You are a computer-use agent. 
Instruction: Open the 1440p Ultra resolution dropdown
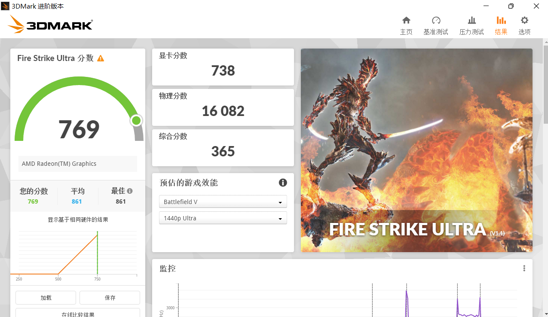pos(223,218)
